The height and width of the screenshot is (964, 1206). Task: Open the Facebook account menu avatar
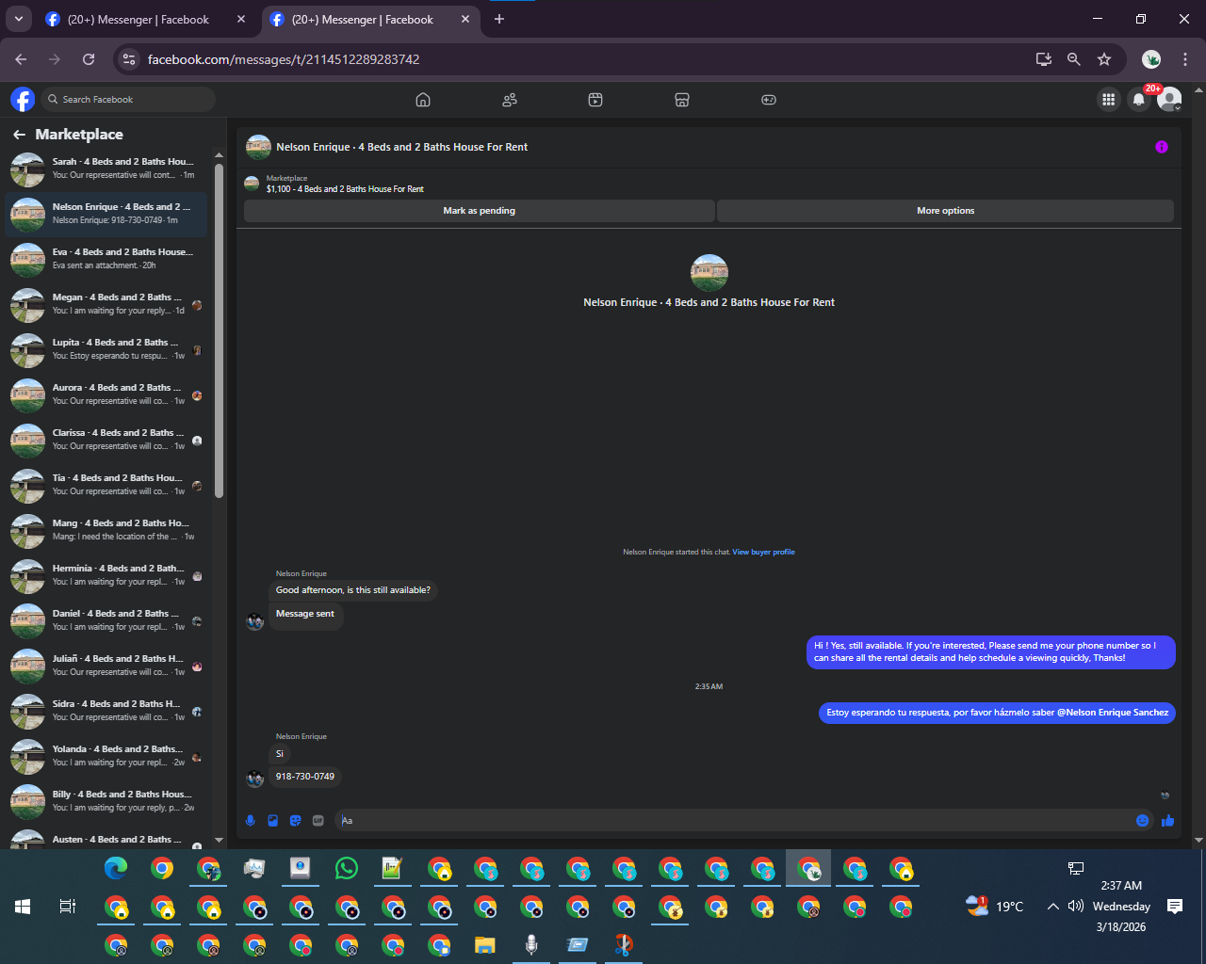1169,99
